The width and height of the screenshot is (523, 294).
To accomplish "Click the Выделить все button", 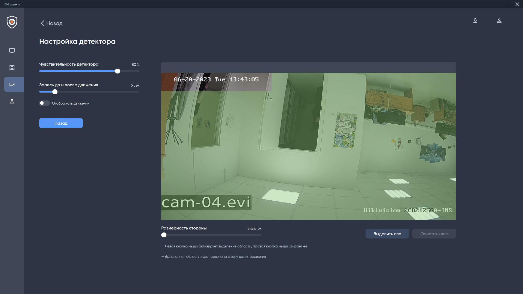I will [x=387, y=234].
